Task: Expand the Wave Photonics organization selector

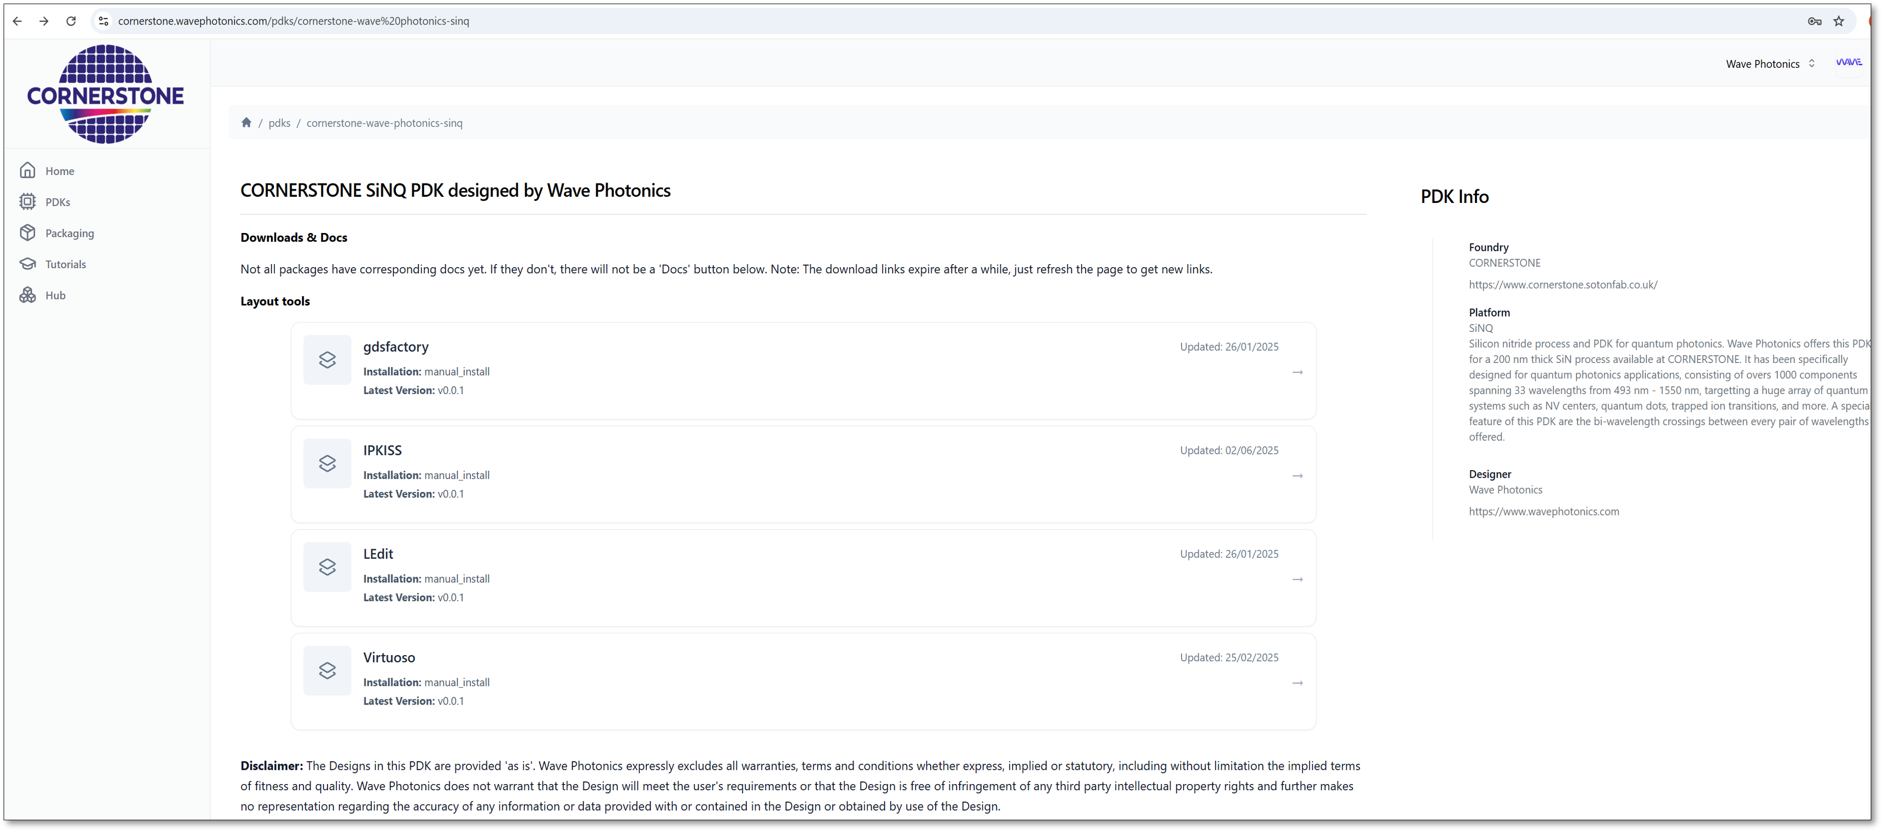Action: pos(1770,64)
